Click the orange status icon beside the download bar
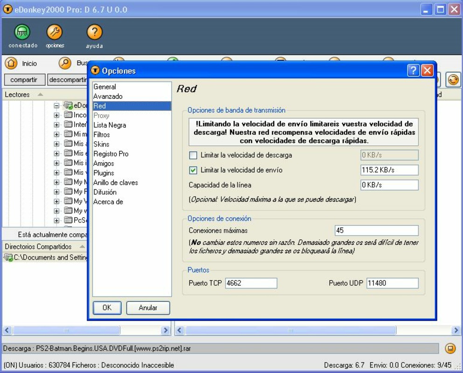Screen dimensions: 463x373 [450, 349]
